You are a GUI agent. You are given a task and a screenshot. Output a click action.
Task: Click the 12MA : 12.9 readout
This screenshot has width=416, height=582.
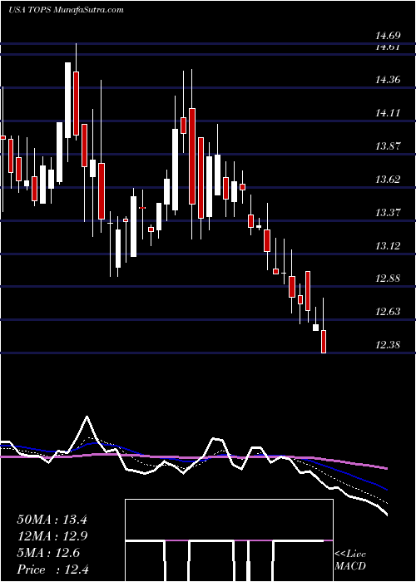tap(52, 536)
